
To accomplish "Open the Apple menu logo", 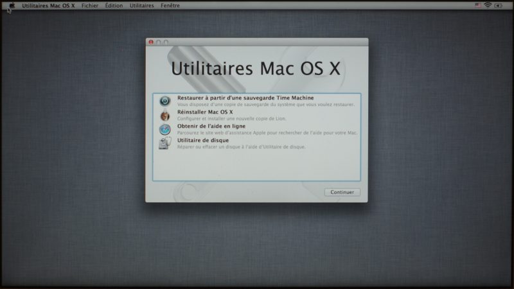I will pyautogui.click(x=12, y=5).
